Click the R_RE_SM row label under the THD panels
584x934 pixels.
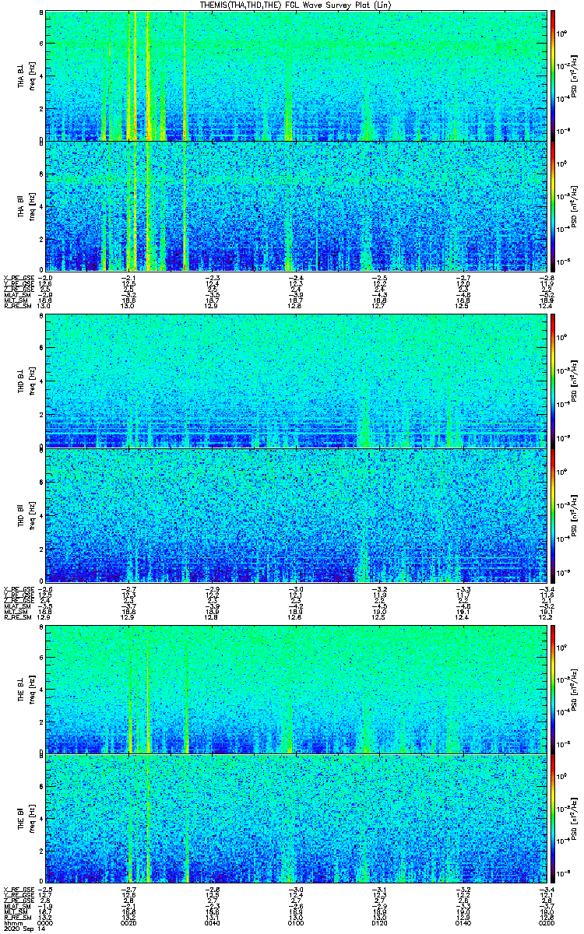pyautogui.click(x=16, y=617)
